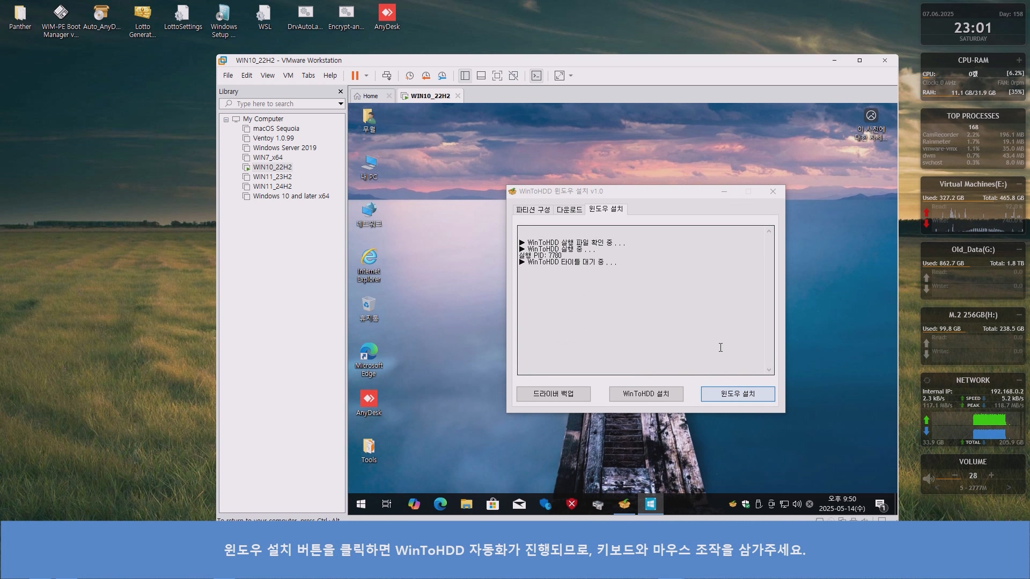Open the guest Windows Start menu

tap(361, 504)
